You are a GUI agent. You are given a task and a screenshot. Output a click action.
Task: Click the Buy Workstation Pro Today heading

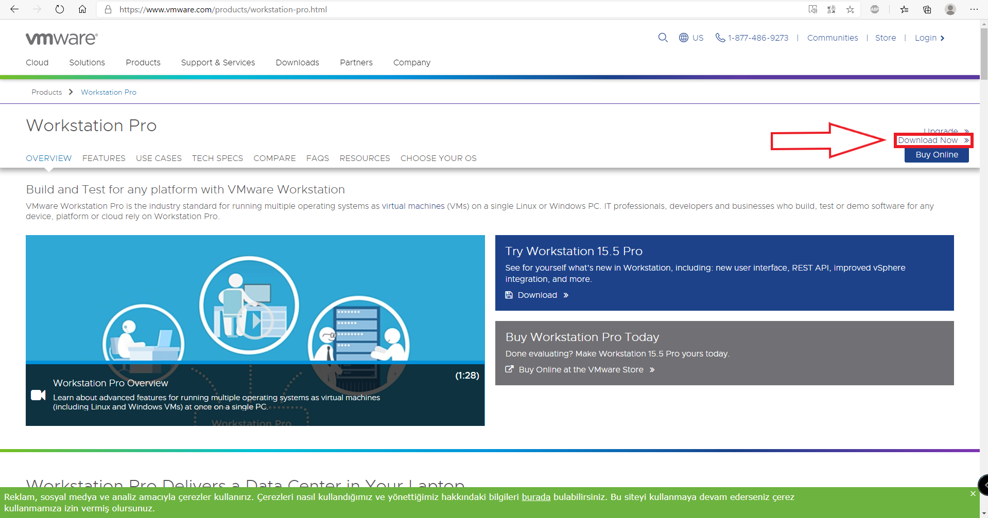pyautogui.click(x=582, y=337)
